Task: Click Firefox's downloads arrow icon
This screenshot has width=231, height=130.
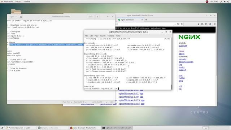Action: click(199, 24)
